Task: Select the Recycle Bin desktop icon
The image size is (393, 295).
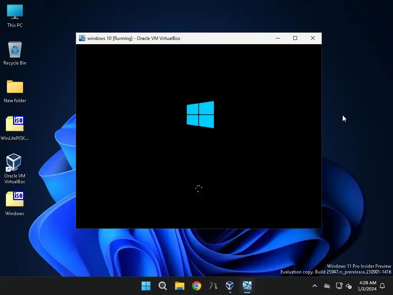Action: click(x=15, y=53)
